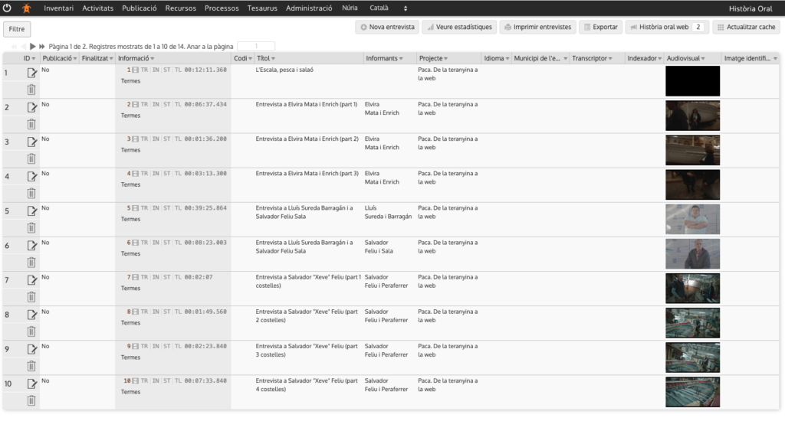Click the Nova entrevista button
The width and height of the screenshot is (785, 421).
(387, 27)
